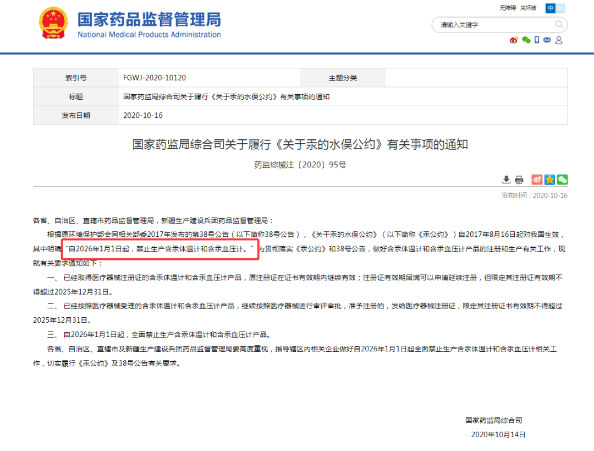This screenshot has height=451, width=594.
Task: Select the 中 Chinese language option
Action: [x=551, y=8]
